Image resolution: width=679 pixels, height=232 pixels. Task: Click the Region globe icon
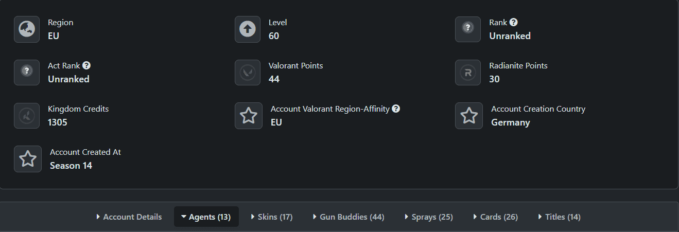(27, 29)
